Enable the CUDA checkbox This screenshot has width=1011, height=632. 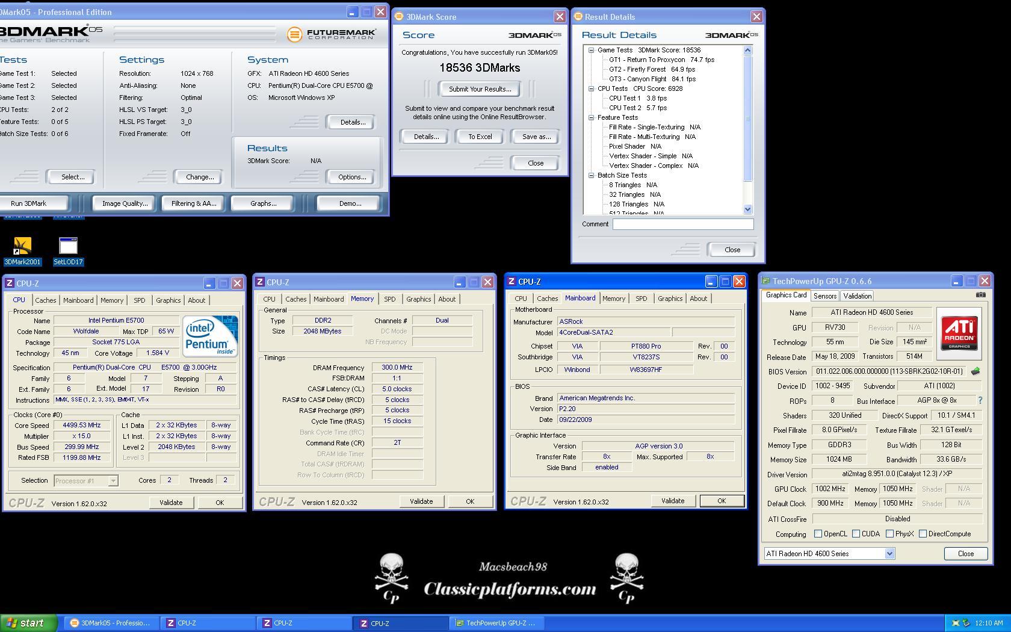point(856,534)
